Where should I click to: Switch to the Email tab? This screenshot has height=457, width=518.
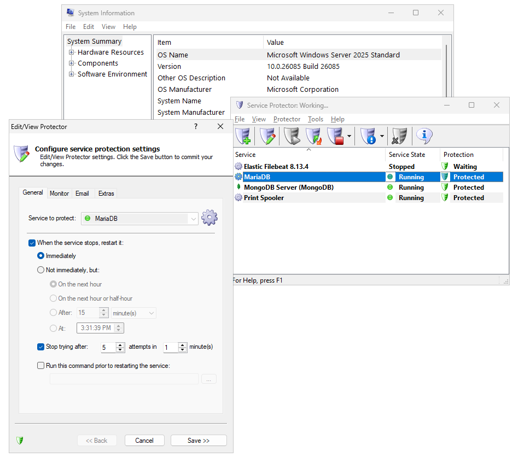tap(82, 194)
